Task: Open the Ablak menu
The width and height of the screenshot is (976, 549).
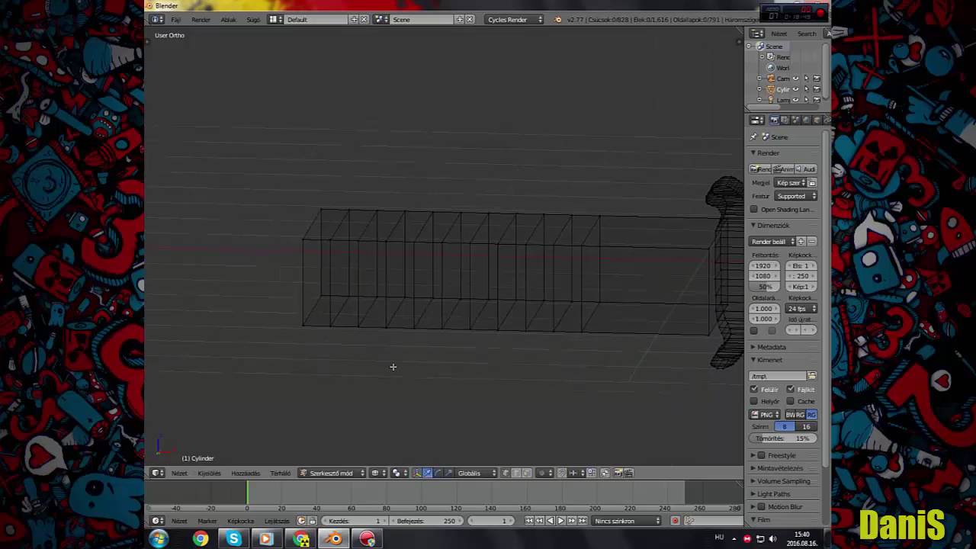Action: pyautogui.click(x=228, y=19)
